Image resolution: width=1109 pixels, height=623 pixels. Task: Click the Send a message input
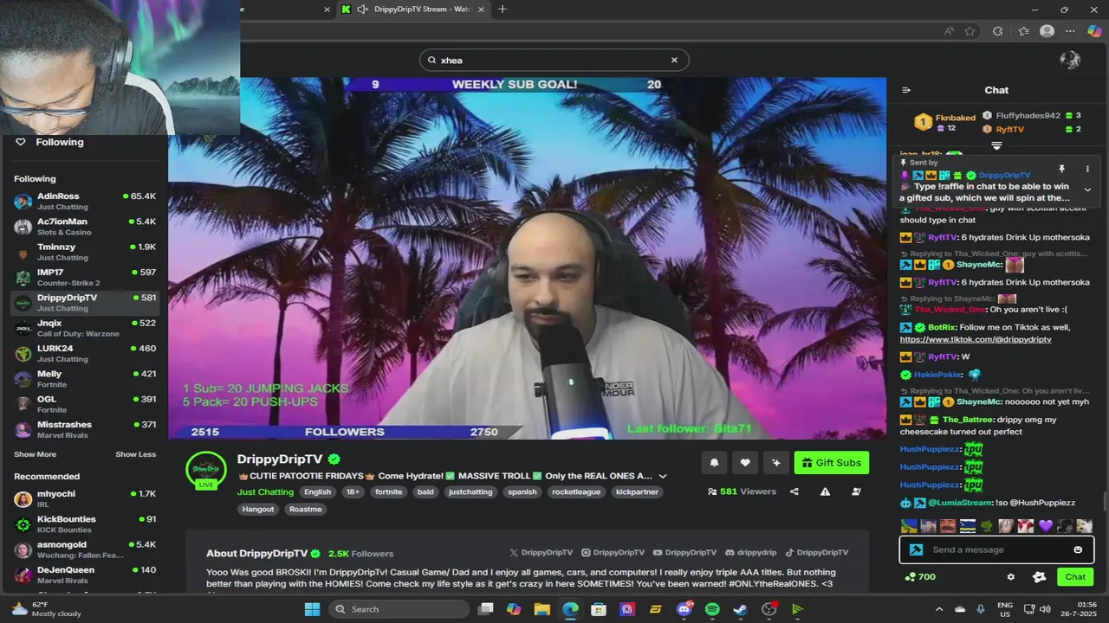[998, 549]
